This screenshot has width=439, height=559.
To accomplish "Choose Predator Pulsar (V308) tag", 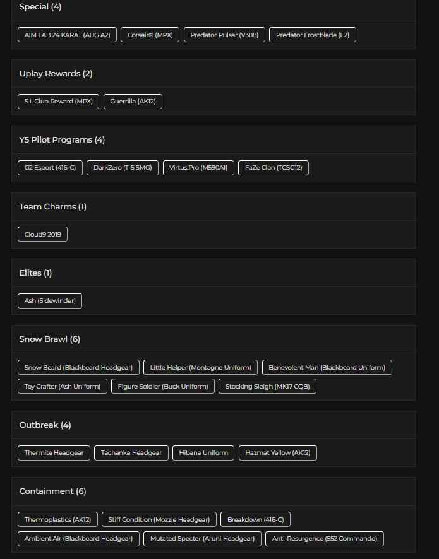I will point(224,35).
